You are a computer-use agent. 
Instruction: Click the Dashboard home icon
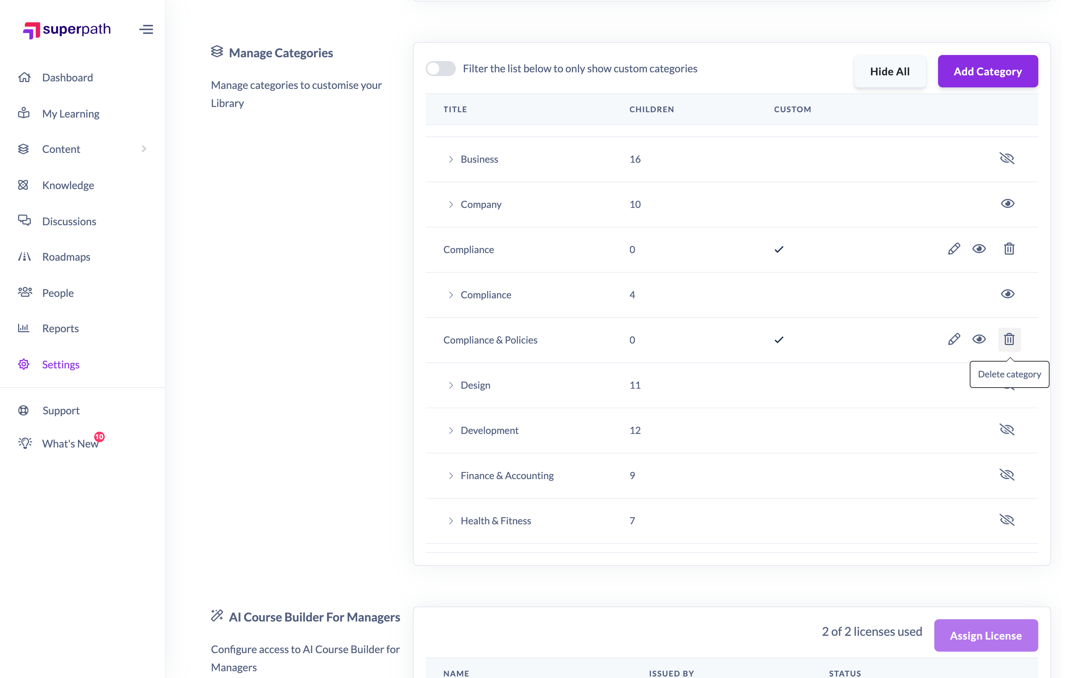[x=24, y=77]
